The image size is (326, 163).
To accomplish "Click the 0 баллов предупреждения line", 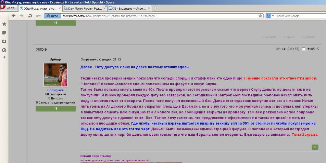I will click(55, 103).
